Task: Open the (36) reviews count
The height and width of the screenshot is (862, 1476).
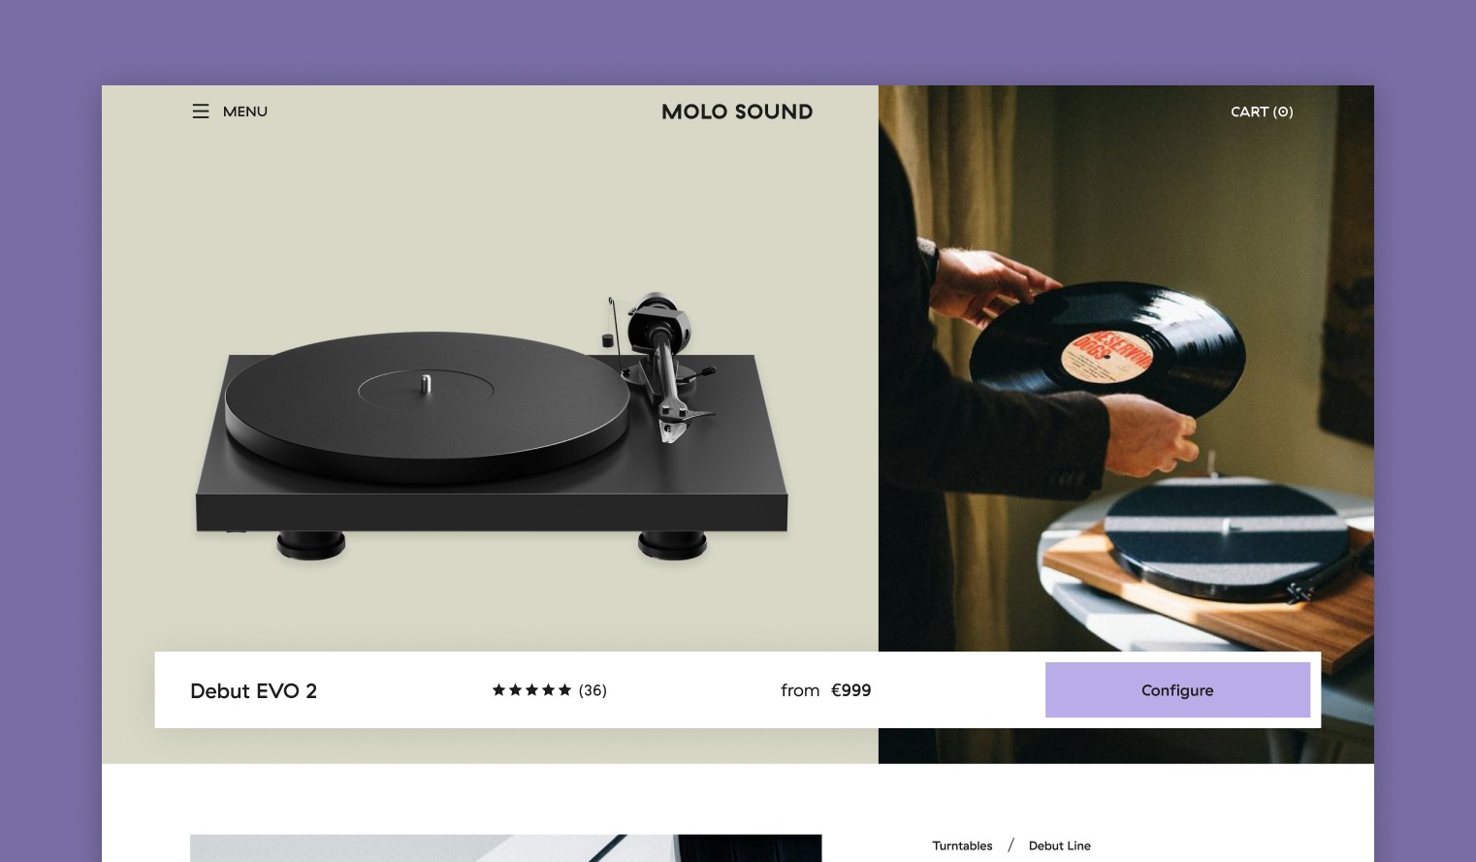Action: (x=593, y=690)
